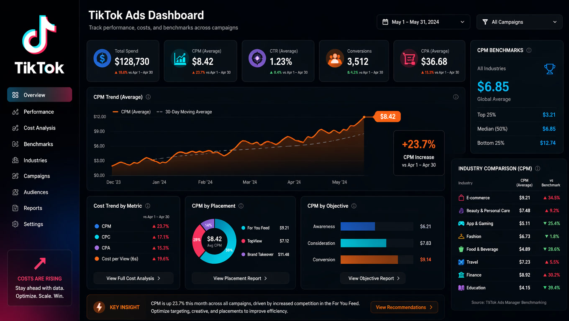The width and height of the screenshot is (569, 321).
Task: Click the trophy icon in CPM Benchmarks
Action: [x=550, y=69]
